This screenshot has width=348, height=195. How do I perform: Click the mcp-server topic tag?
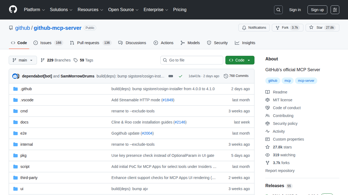[x=306, y=81]
